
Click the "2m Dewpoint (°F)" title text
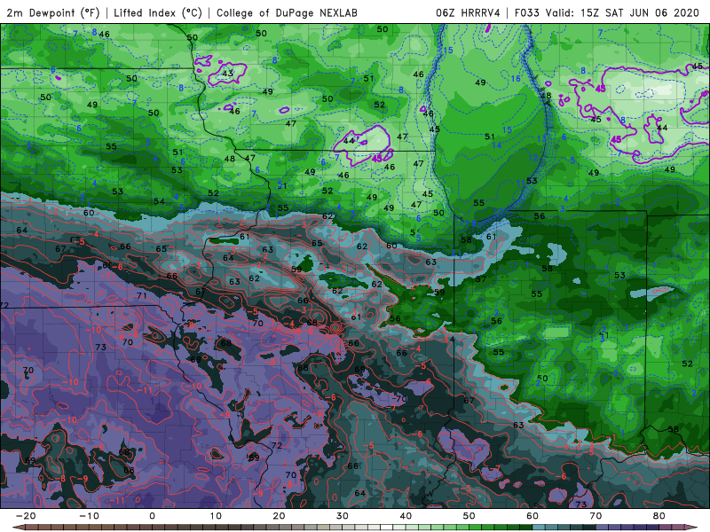tap(53, 13)
